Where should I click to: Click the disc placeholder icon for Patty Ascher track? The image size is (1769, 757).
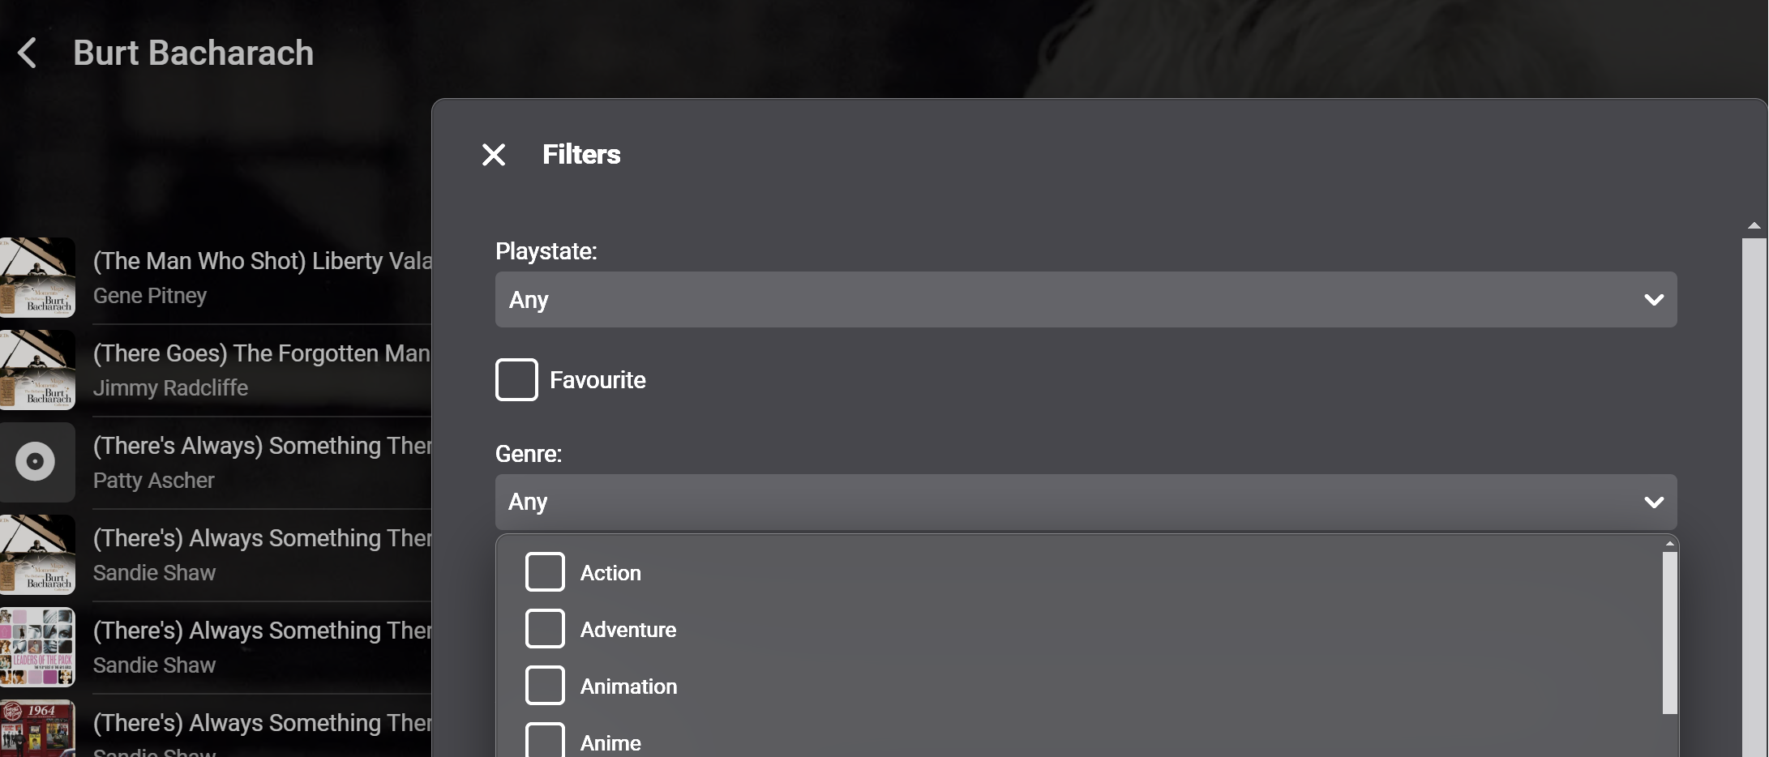[x=36, y=462]
